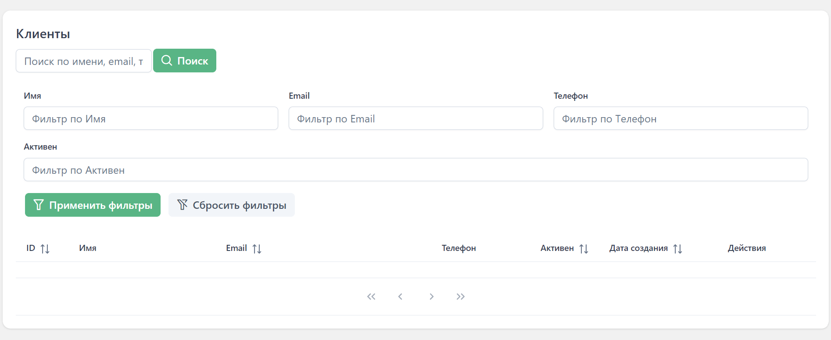Toggle sorting on the Активен column
This screenshot has height=340, width=831.
pyautogui.click(x=584, y=249)
